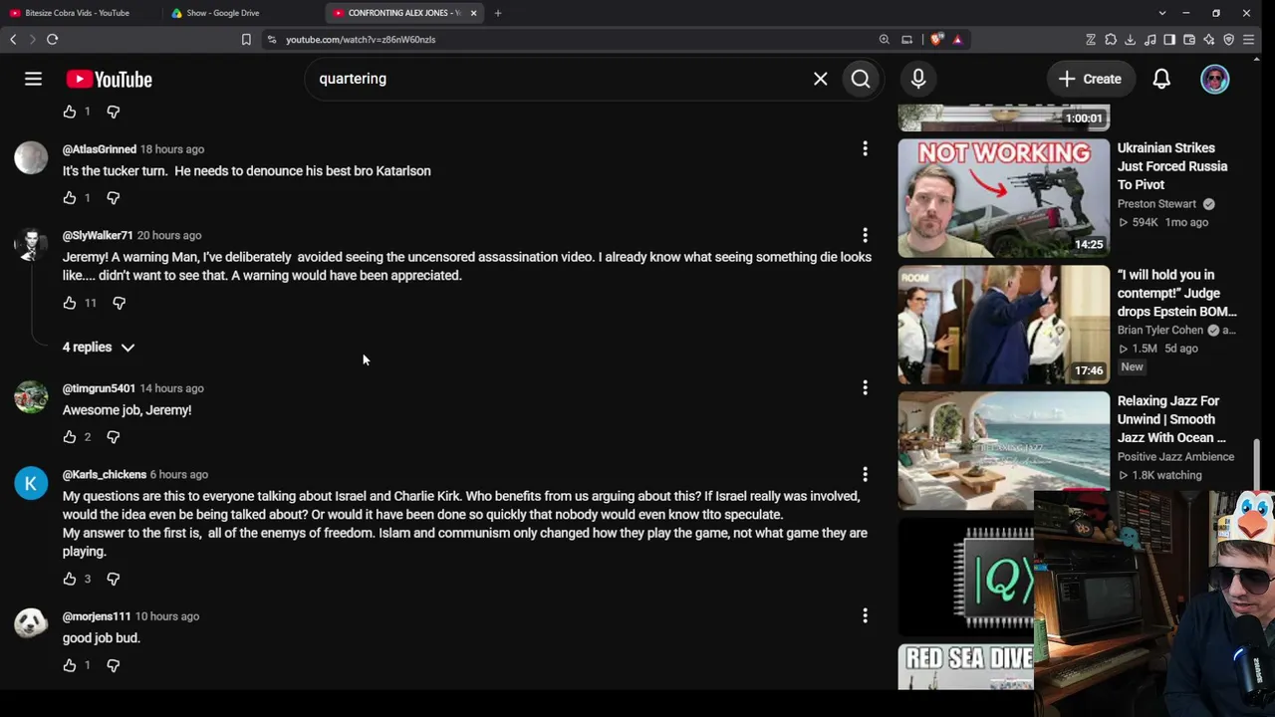Open the browser downloads icon
This screenshot has width=1275, height=717.
click(1130, 40)
